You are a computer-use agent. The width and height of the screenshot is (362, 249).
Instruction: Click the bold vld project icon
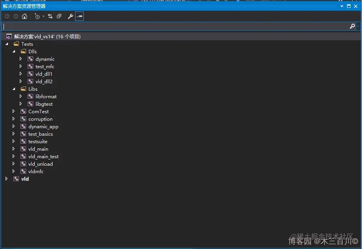tap(16, 179)
